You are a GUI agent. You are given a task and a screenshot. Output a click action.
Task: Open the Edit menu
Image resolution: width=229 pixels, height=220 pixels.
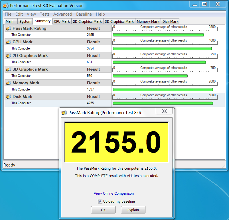point(19,14)
